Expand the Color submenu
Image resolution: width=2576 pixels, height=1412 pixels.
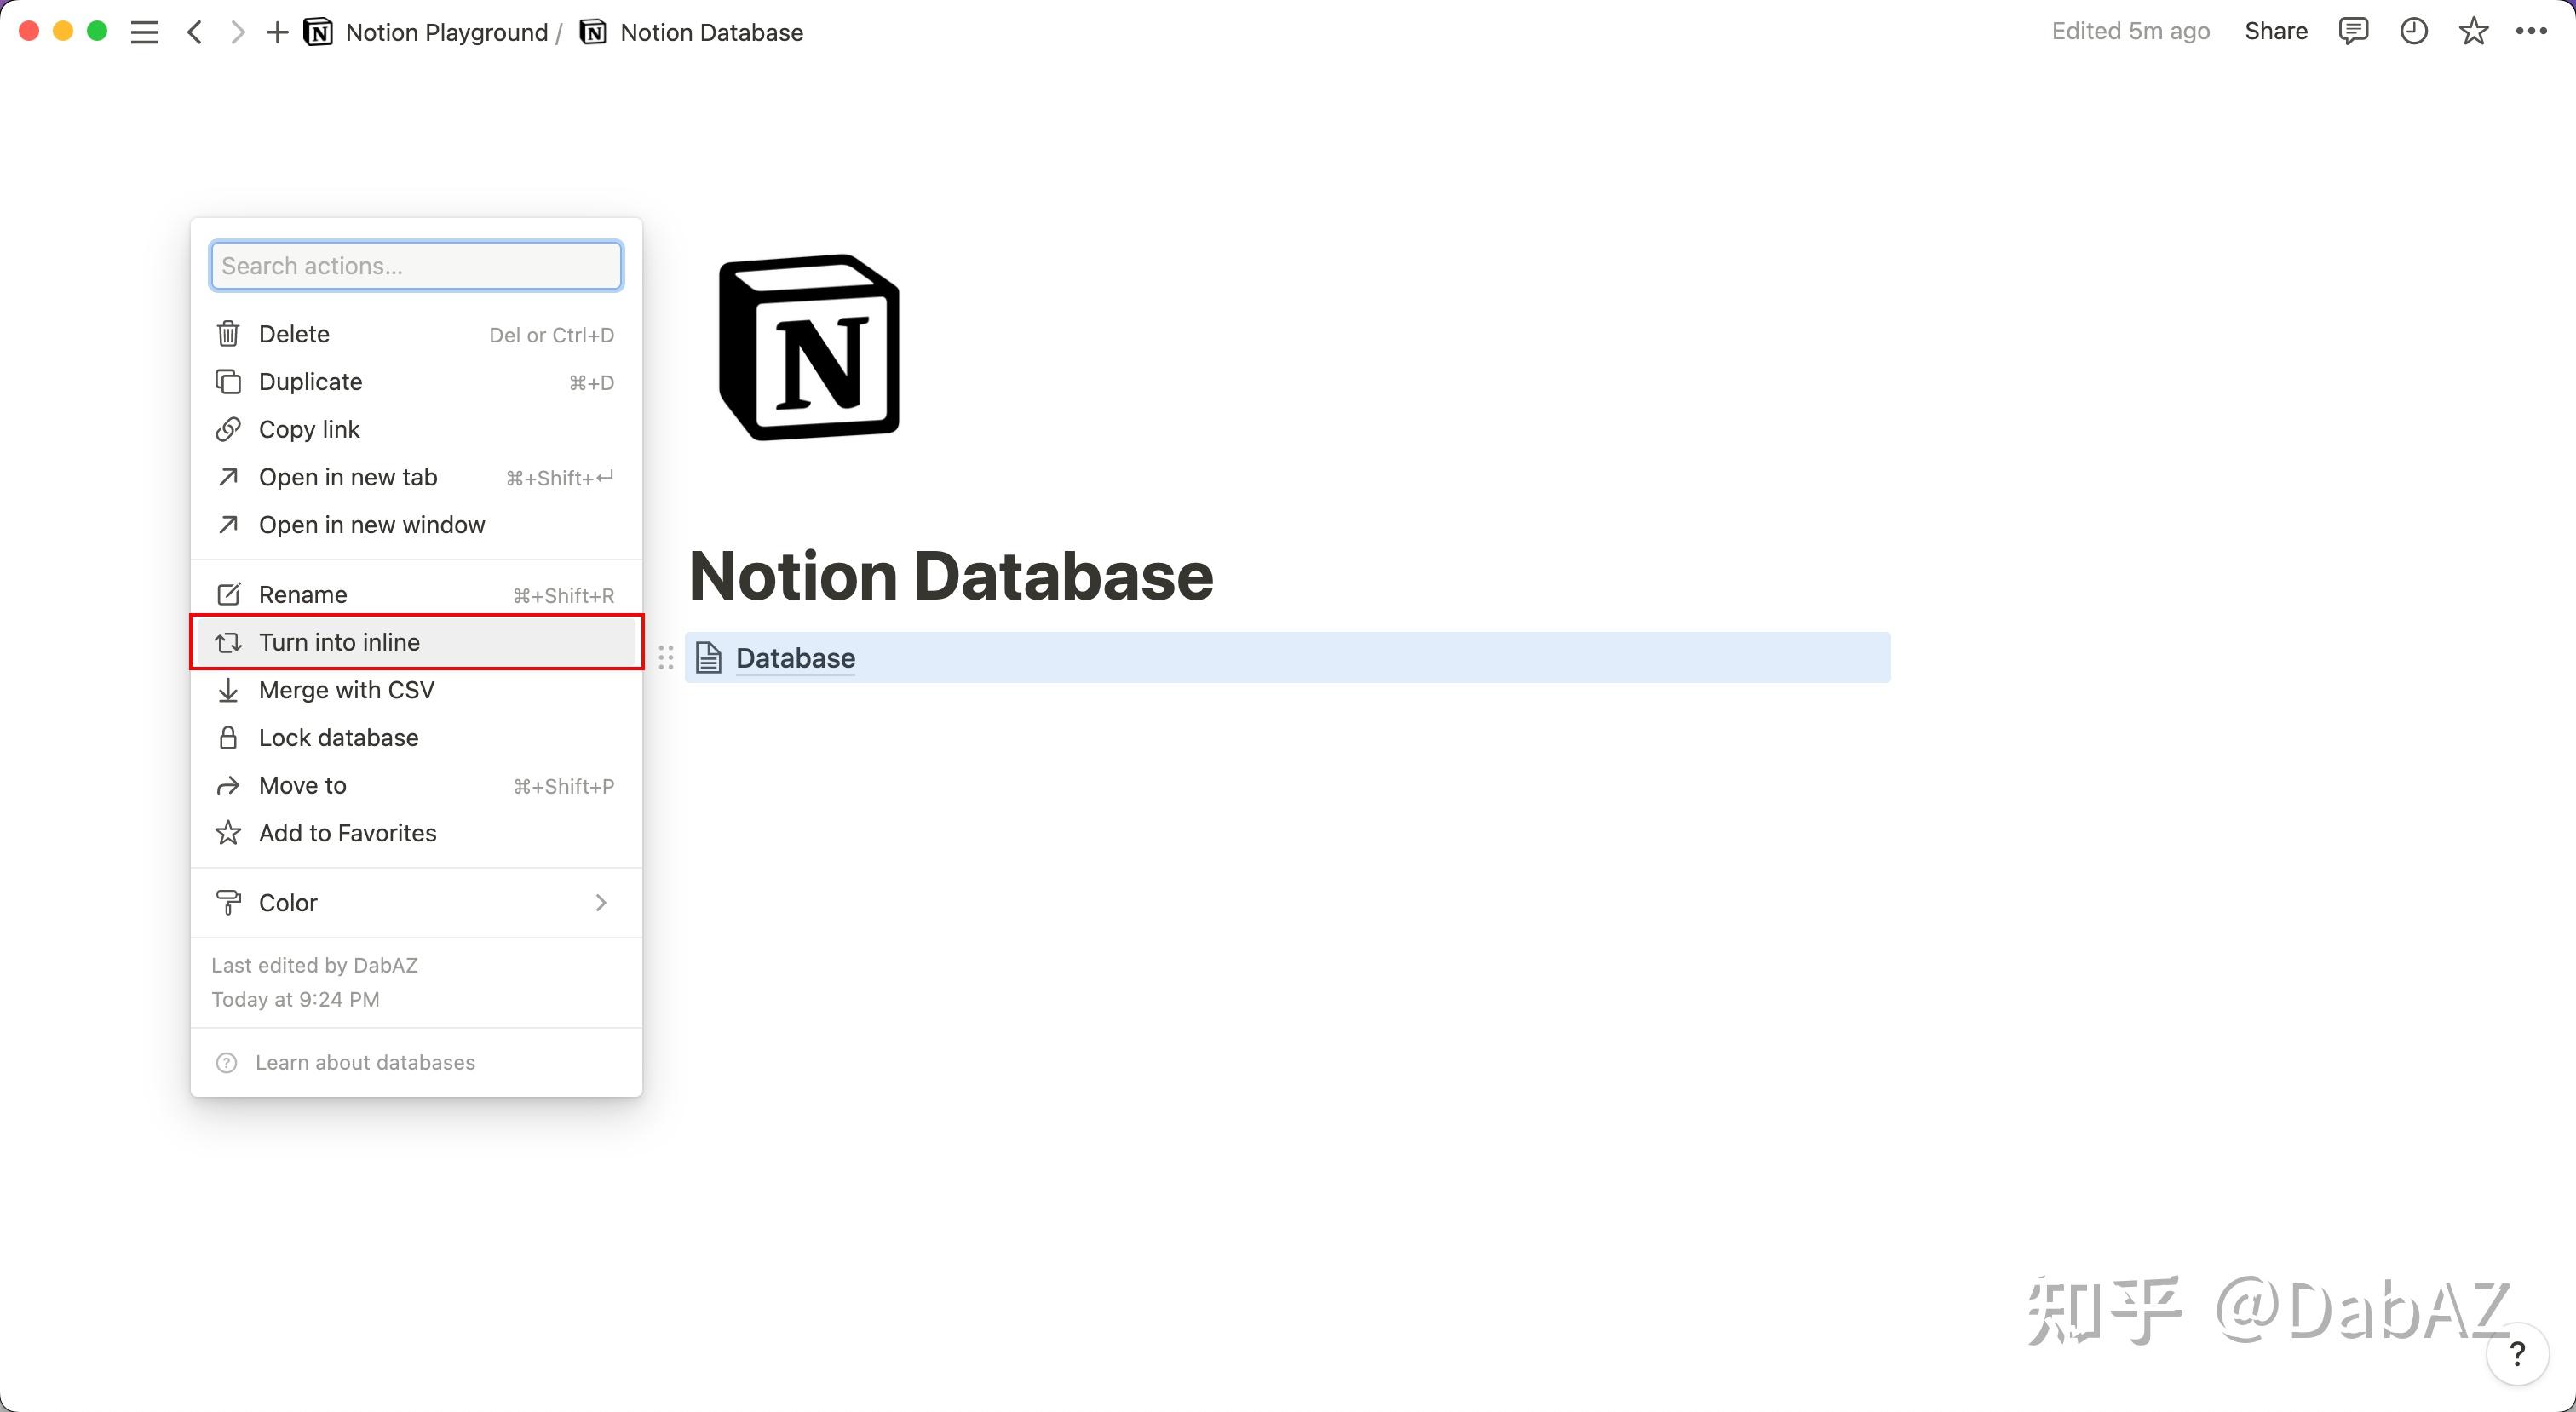click(414, 902)
